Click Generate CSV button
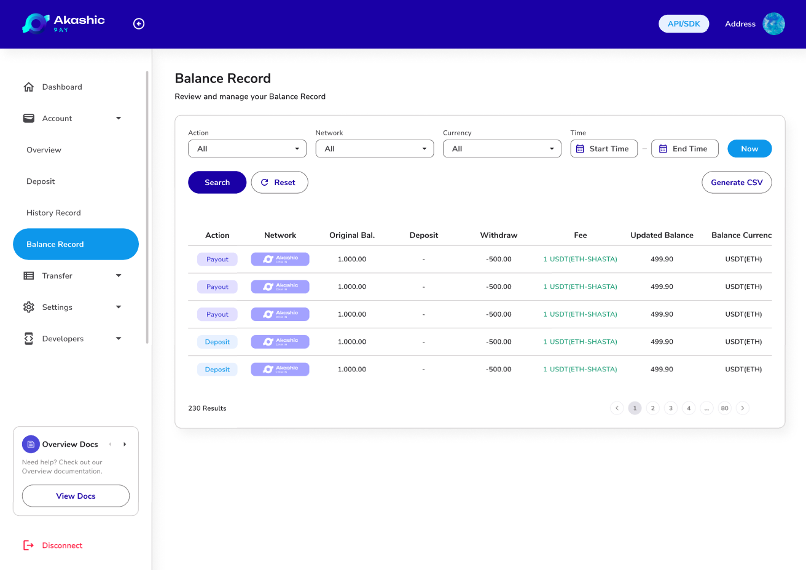 [x=737, y=183]
